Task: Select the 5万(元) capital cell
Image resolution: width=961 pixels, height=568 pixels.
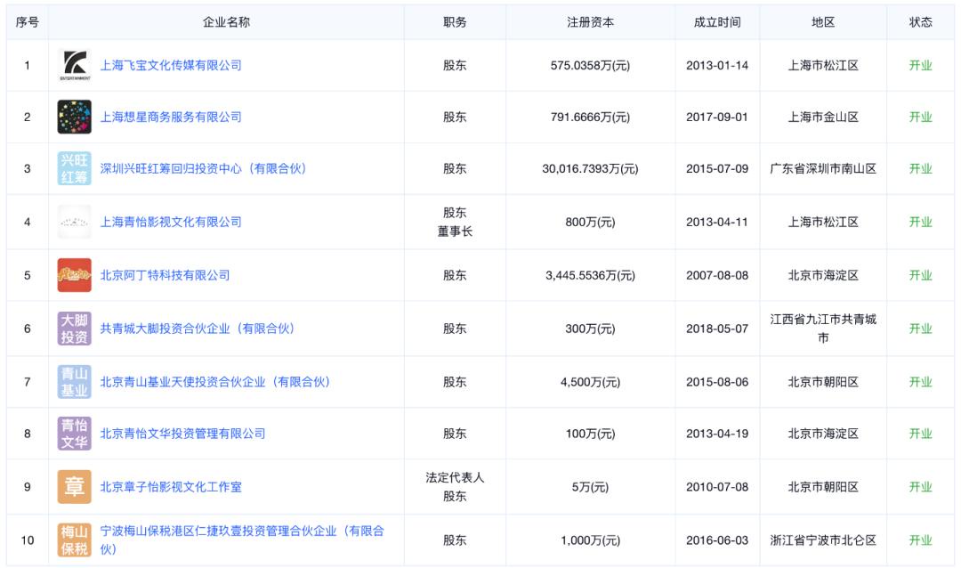Action: point(590,487)
